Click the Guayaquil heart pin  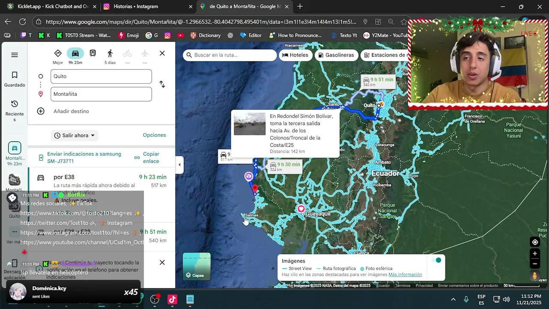click(x=301, y=209)
